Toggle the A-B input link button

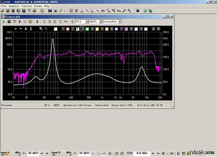(104, 153)
